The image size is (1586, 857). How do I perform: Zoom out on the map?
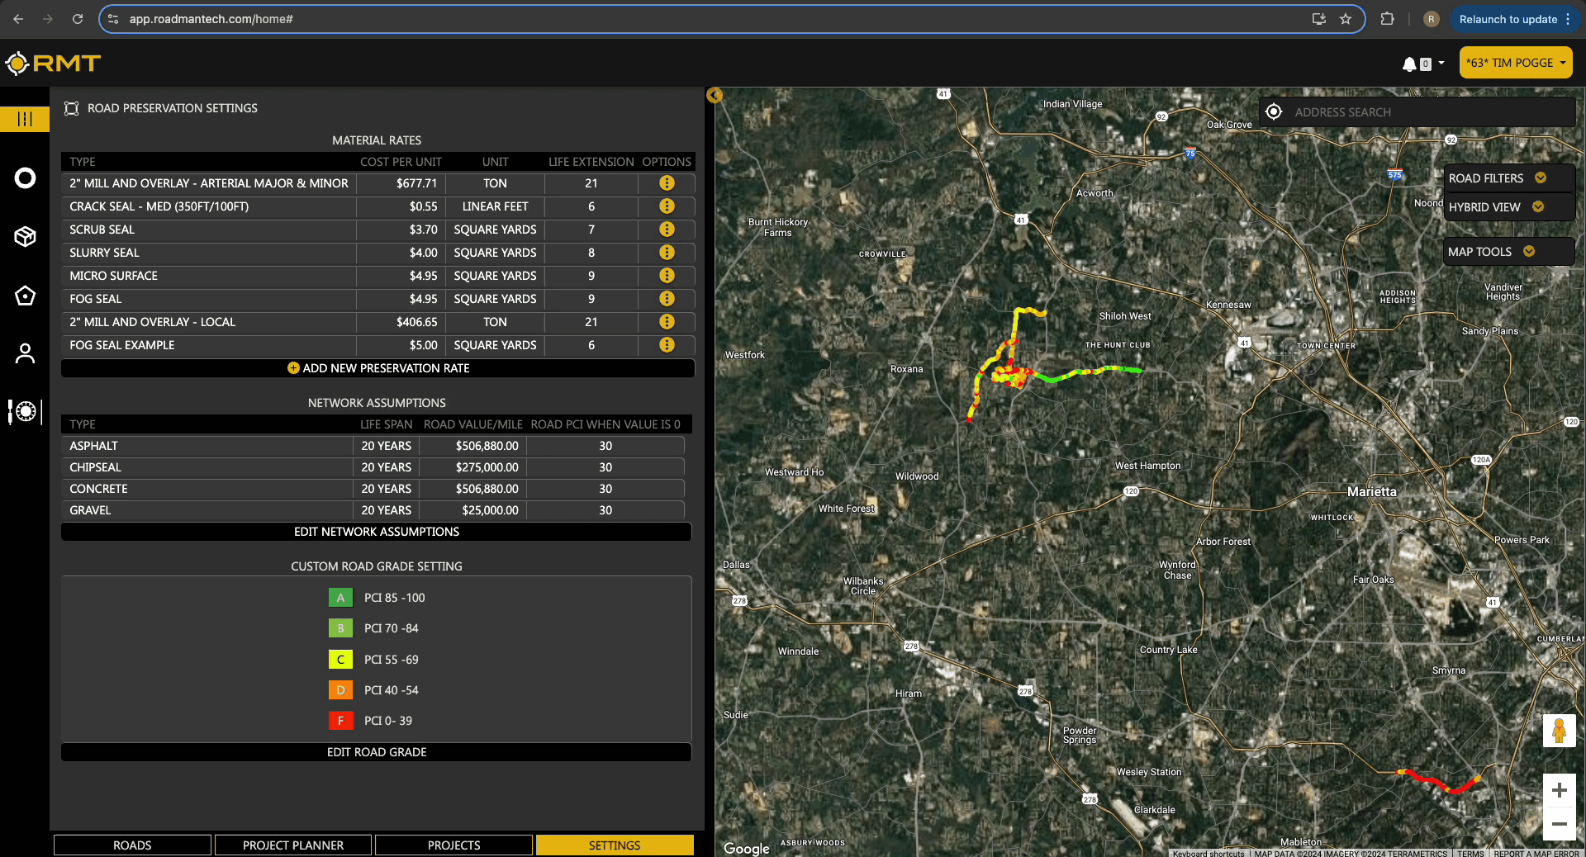coord(1559,824)
